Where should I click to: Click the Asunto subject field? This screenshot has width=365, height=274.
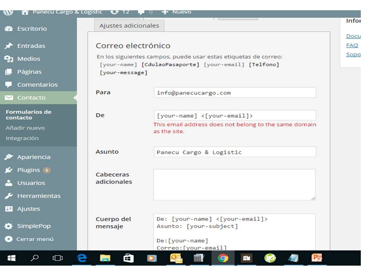pos(235,152)
